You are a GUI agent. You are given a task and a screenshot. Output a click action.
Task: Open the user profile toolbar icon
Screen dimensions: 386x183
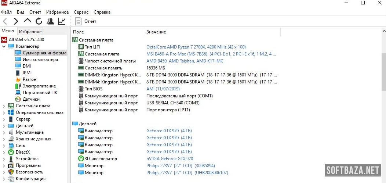(x=50, y=21)
